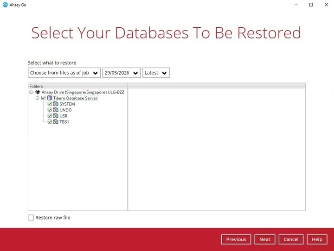Collapse the Ahsay Drive tree node

(x=31, y=92)
